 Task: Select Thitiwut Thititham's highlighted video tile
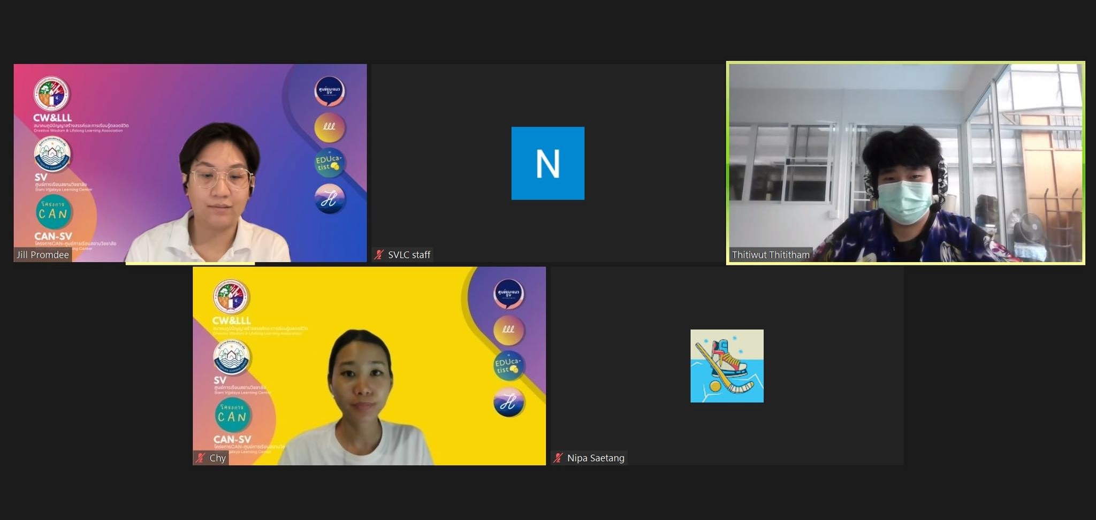point(905,163)
